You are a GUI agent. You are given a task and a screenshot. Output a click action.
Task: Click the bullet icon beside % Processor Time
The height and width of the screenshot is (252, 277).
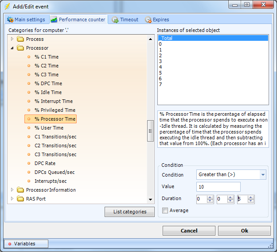click(29, 119)
